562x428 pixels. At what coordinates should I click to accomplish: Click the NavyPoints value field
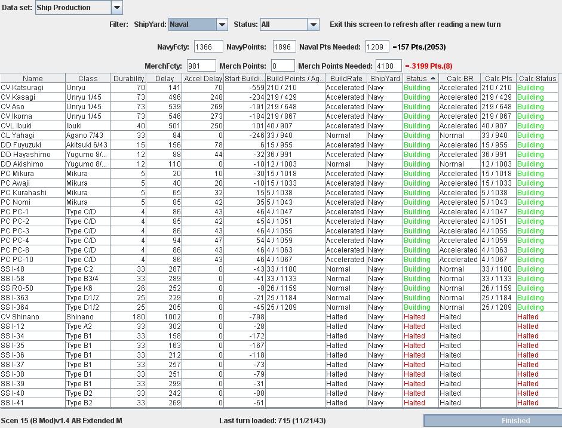pyautogui.click(x=284, y=47)
